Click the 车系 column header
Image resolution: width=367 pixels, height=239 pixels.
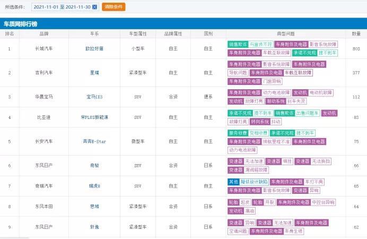[94, 34]
